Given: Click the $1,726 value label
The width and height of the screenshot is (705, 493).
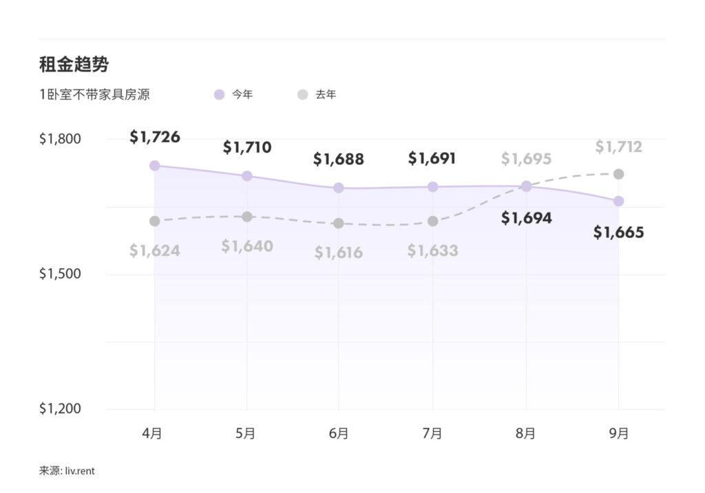Looking at the screenshot, I should pyautogui.click(x=155, y=137).
